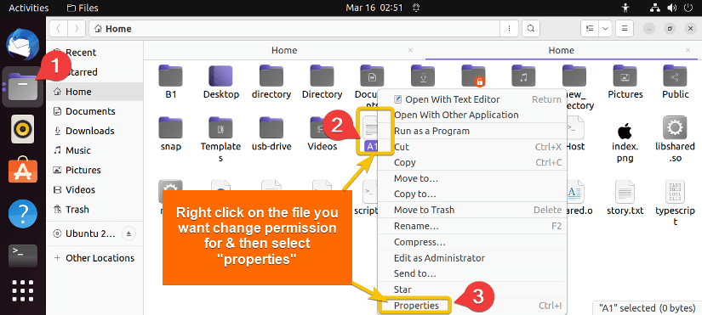The width and height of the screenshot is (702, 315).
Task: Open the Activities overview
Action: (29, 8)
